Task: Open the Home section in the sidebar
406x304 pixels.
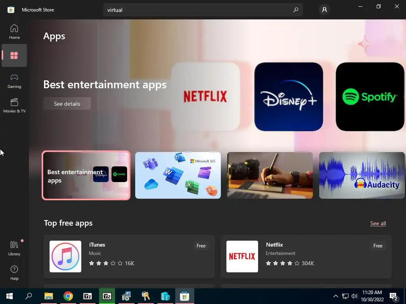Action: (14, 32)
